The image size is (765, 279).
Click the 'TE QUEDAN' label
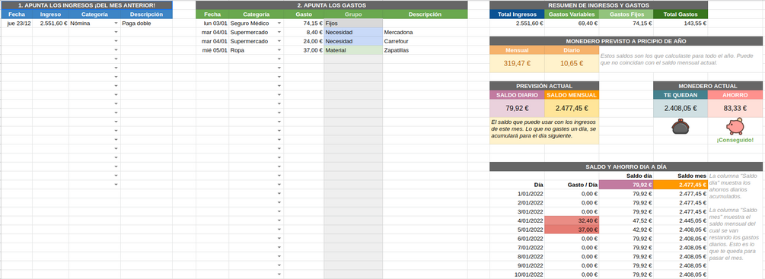pyautogui.click(x=681, y=95)
